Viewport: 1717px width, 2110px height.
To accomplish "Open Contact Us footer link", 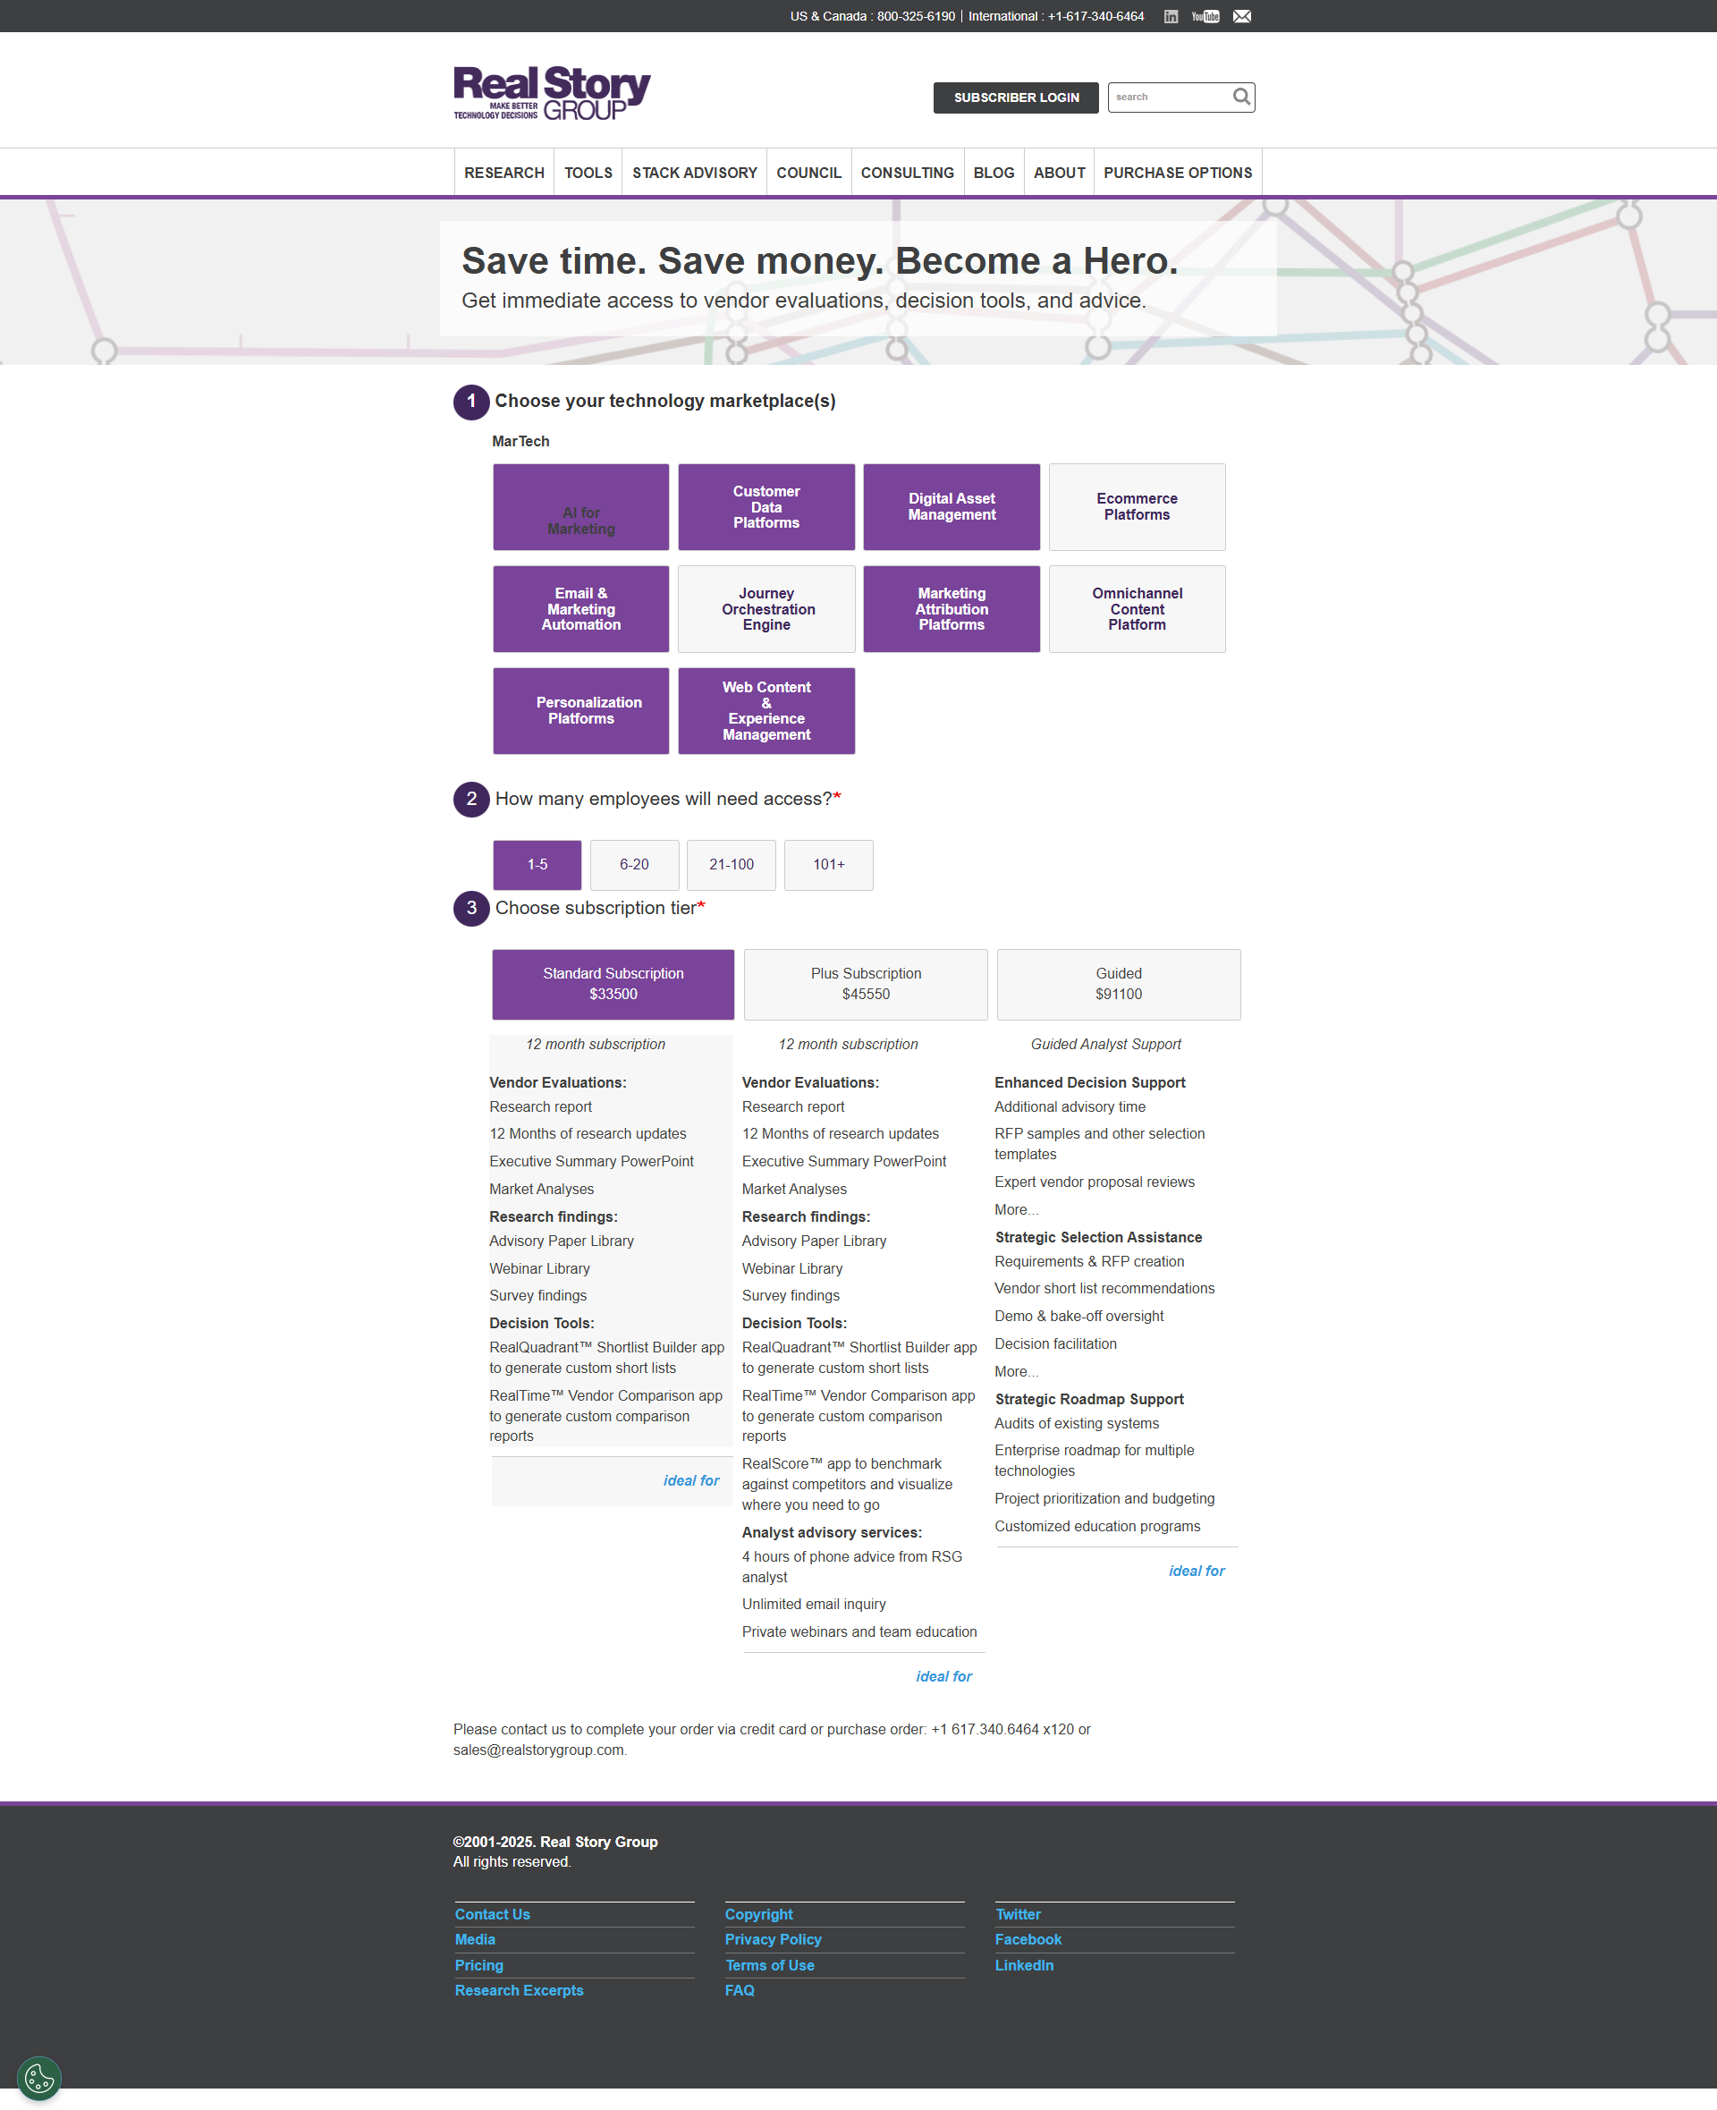I will click(x=492, y=1913).
